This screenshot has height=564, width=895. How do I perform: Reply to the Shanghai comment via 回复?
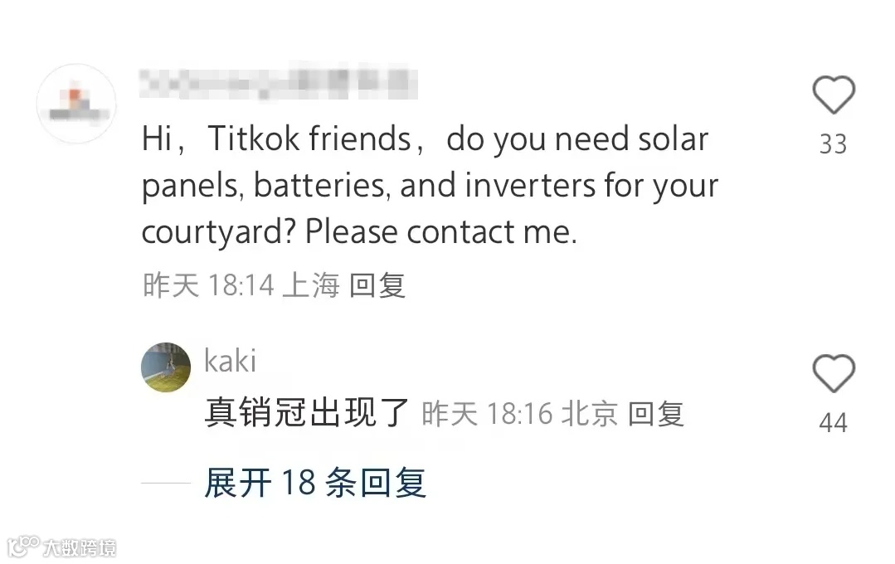coord(377,284)
